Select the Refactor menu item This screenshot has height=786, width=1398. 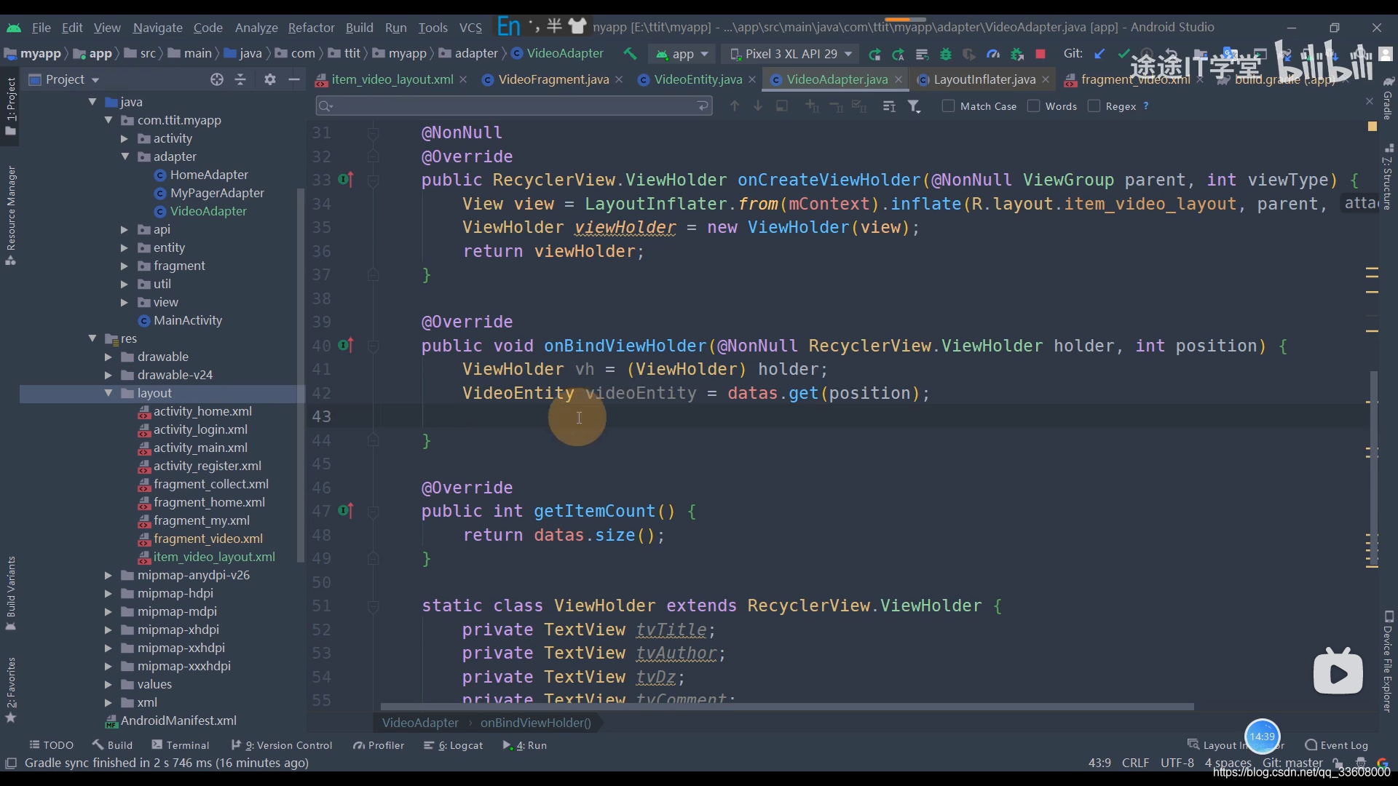tap(310, 27)
